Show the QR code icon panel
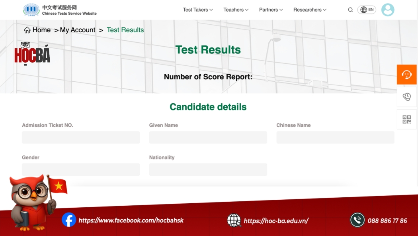Screen dimensions: 418x236 406,119
